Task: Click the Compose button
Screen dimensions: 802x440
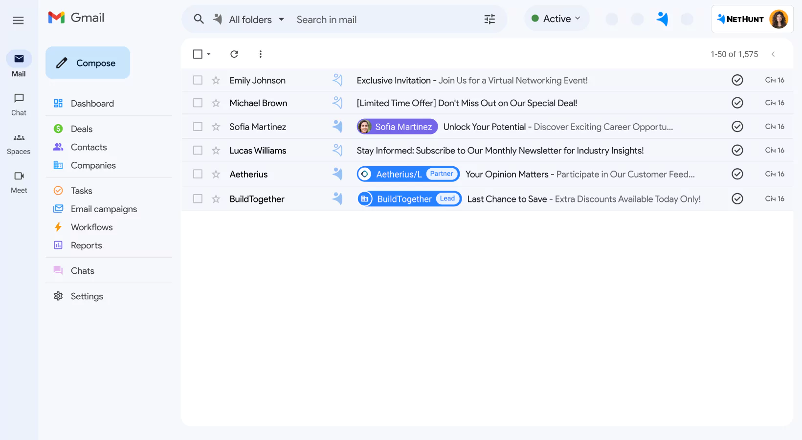Action: coord(88,63)
